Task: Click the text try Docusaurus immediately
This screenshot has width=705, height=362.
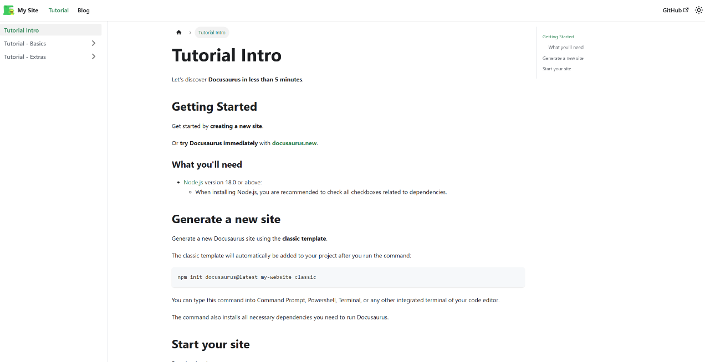Action: click(x=219, y=143)
